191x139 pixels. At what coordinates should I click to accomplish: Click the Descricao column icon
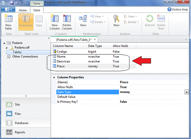coord(54,61)
